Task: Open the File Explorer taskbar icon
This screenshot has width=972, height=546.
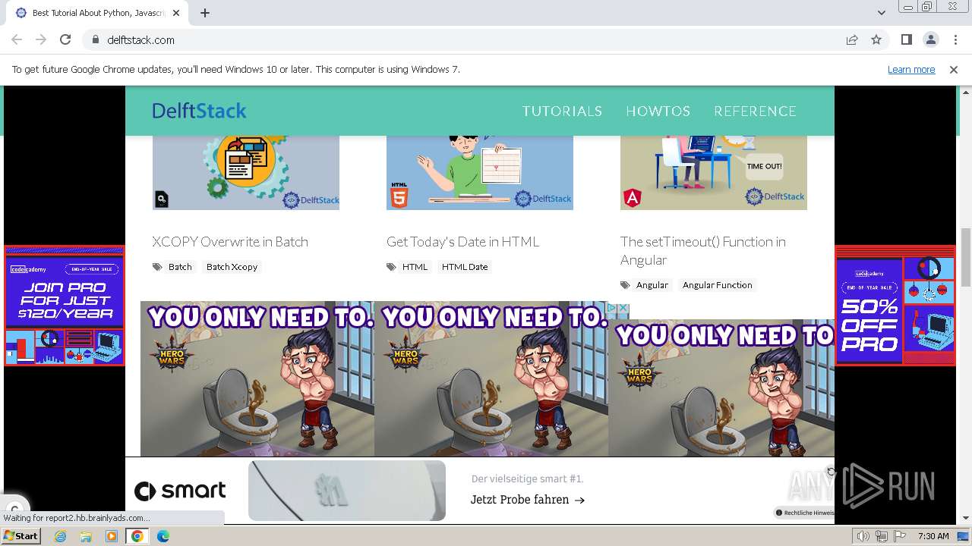Action: (x=86, y=536)
